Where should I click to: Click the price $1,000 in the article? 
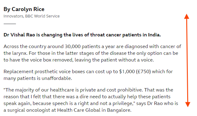pyautogui.click(x=127, y=72)
